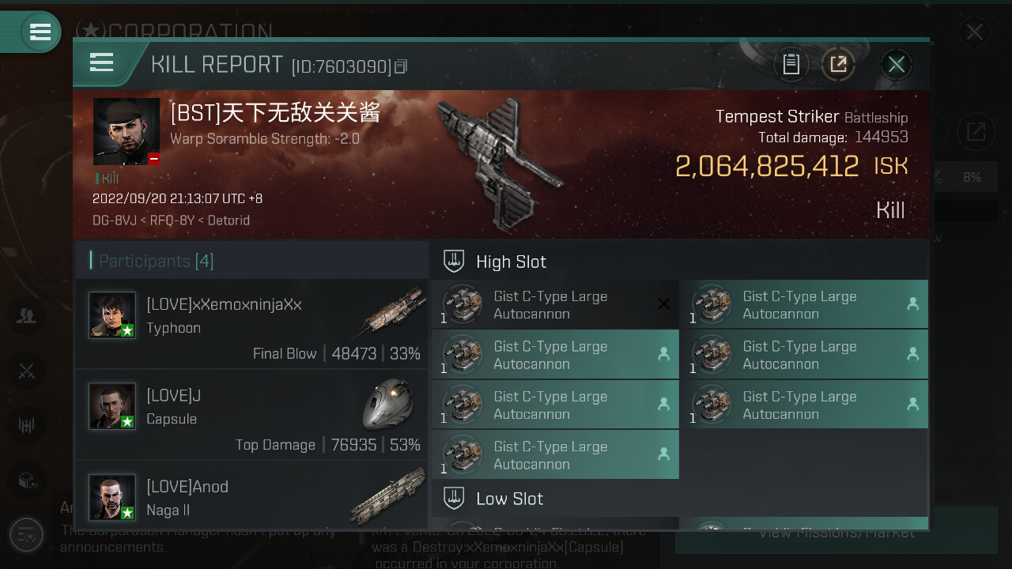Share the kill report via export icon
Screen dimensions: 1012x569
[x=838, y=64]
